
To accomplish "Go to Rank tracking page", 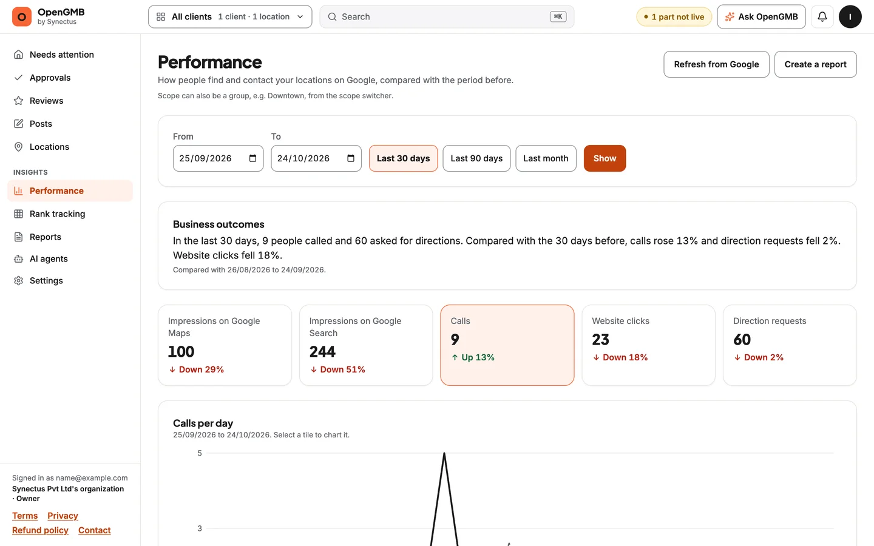I will pyautogui.click(x=70, y=214).
